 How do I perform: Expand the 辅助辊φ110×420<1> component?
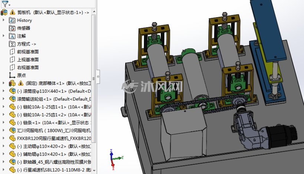(x=3, y=154)
